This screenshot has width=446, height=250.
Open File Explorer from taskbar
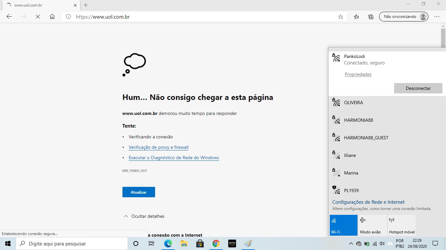coord(184,243)
